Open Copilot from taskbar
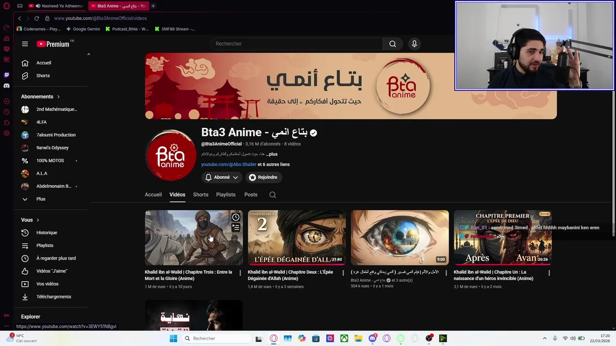 302,338
